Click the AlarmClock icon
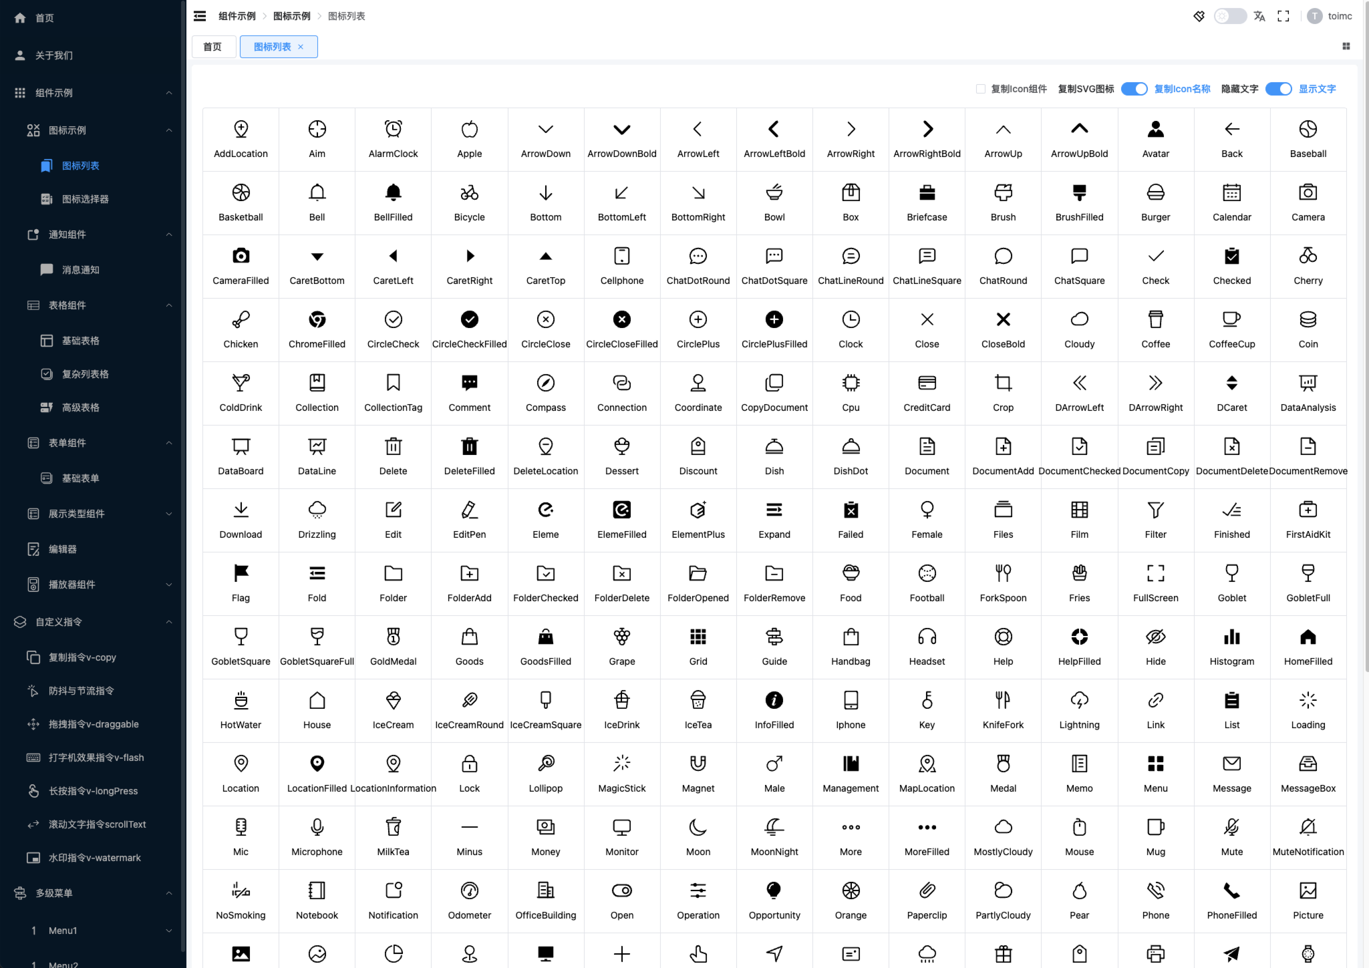The width and height of the screenshot is (1369, 968). (393, 129)
